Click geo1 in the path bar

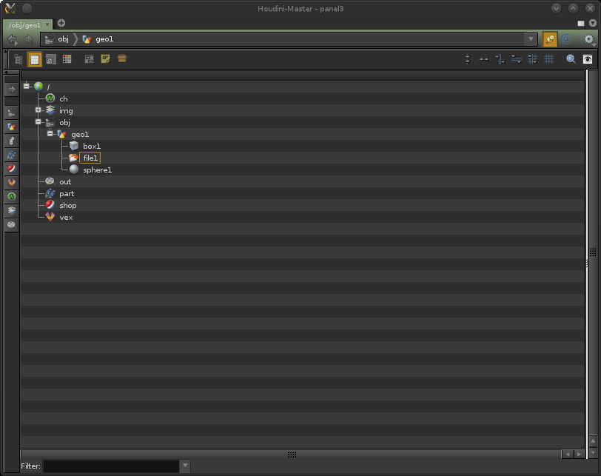[98, 39]
